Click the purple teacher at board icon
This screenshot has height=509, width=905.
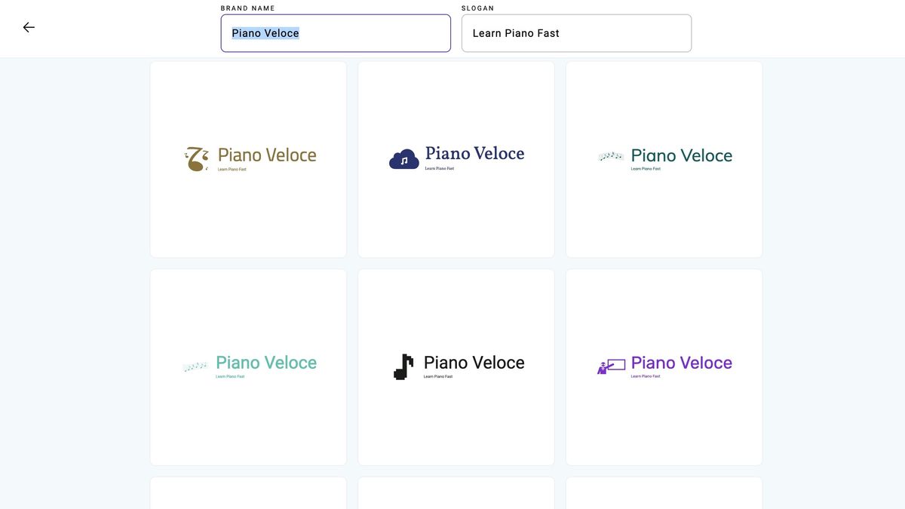[612, 366]
